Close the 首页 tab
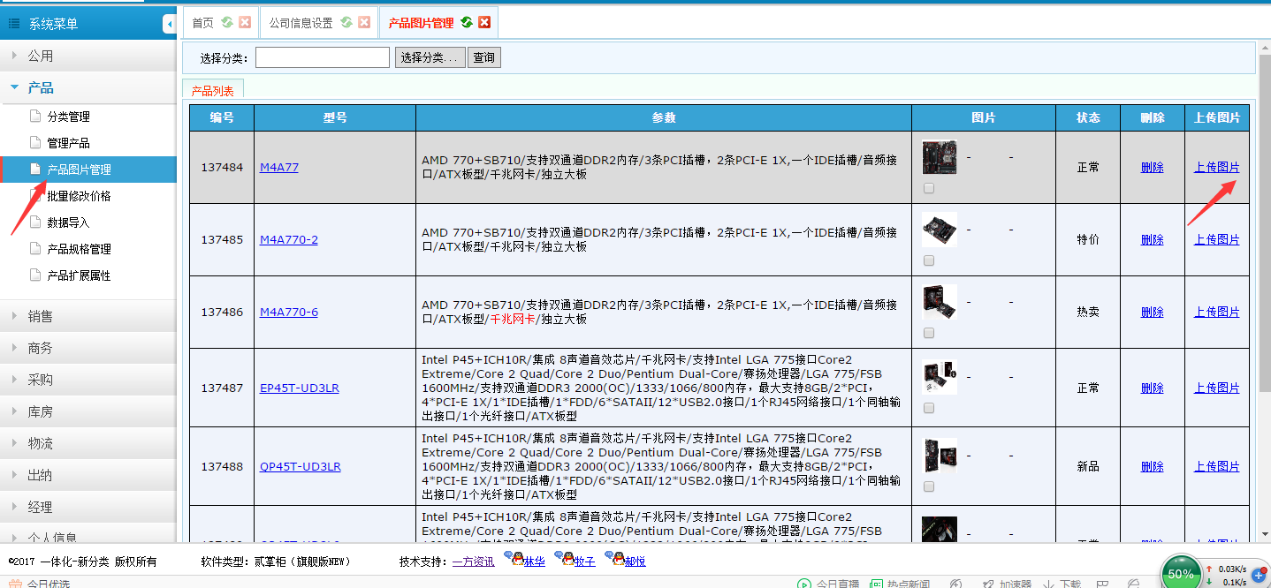Screen dimensions: 1271x588 pyautogui.click(x=245, y=23)
